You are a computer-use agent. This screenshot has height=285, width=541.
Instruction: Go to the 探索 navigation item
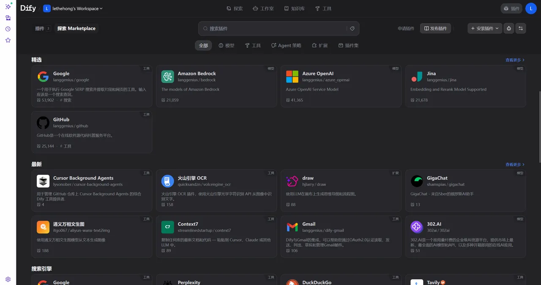[x=235, y=8]
